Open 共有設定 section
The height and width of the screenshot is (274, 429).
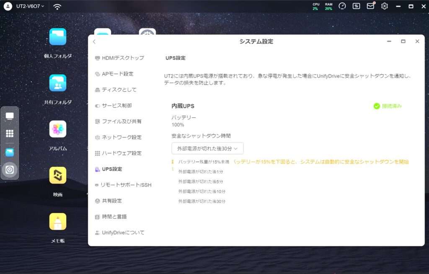pos(109,201)
